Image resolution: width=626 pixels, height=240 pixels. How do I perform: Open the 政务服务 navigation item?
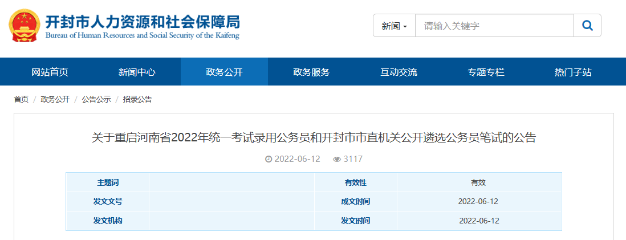click(x=311, y=72)
